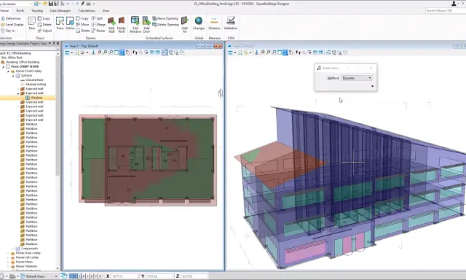Click Move Opening in Embedded Surfaces
This screenshot has height=280, width=466.
(165, 18)
